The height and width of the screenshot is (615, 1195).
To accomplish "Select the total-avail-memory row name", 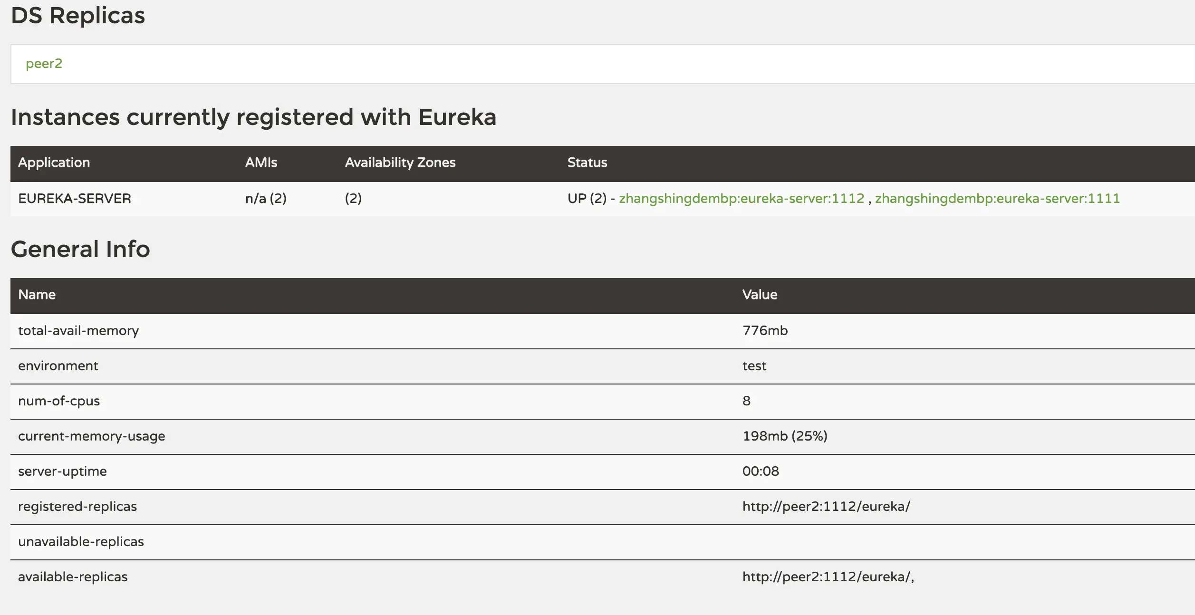I will pyautogui.click(x=78, y=331).
